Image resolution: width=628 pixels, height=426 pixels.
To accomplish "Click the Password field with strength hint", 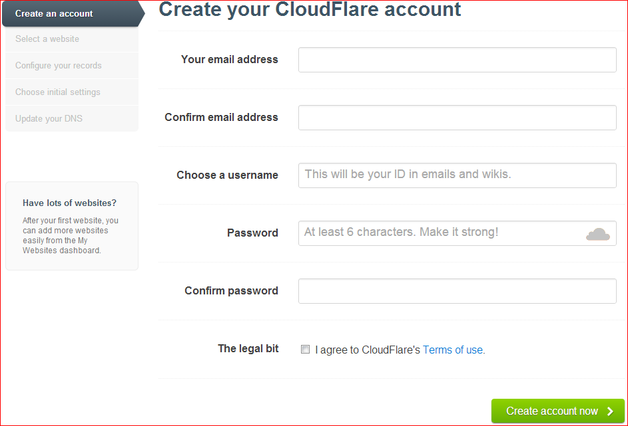I will (x=440, y=233).
